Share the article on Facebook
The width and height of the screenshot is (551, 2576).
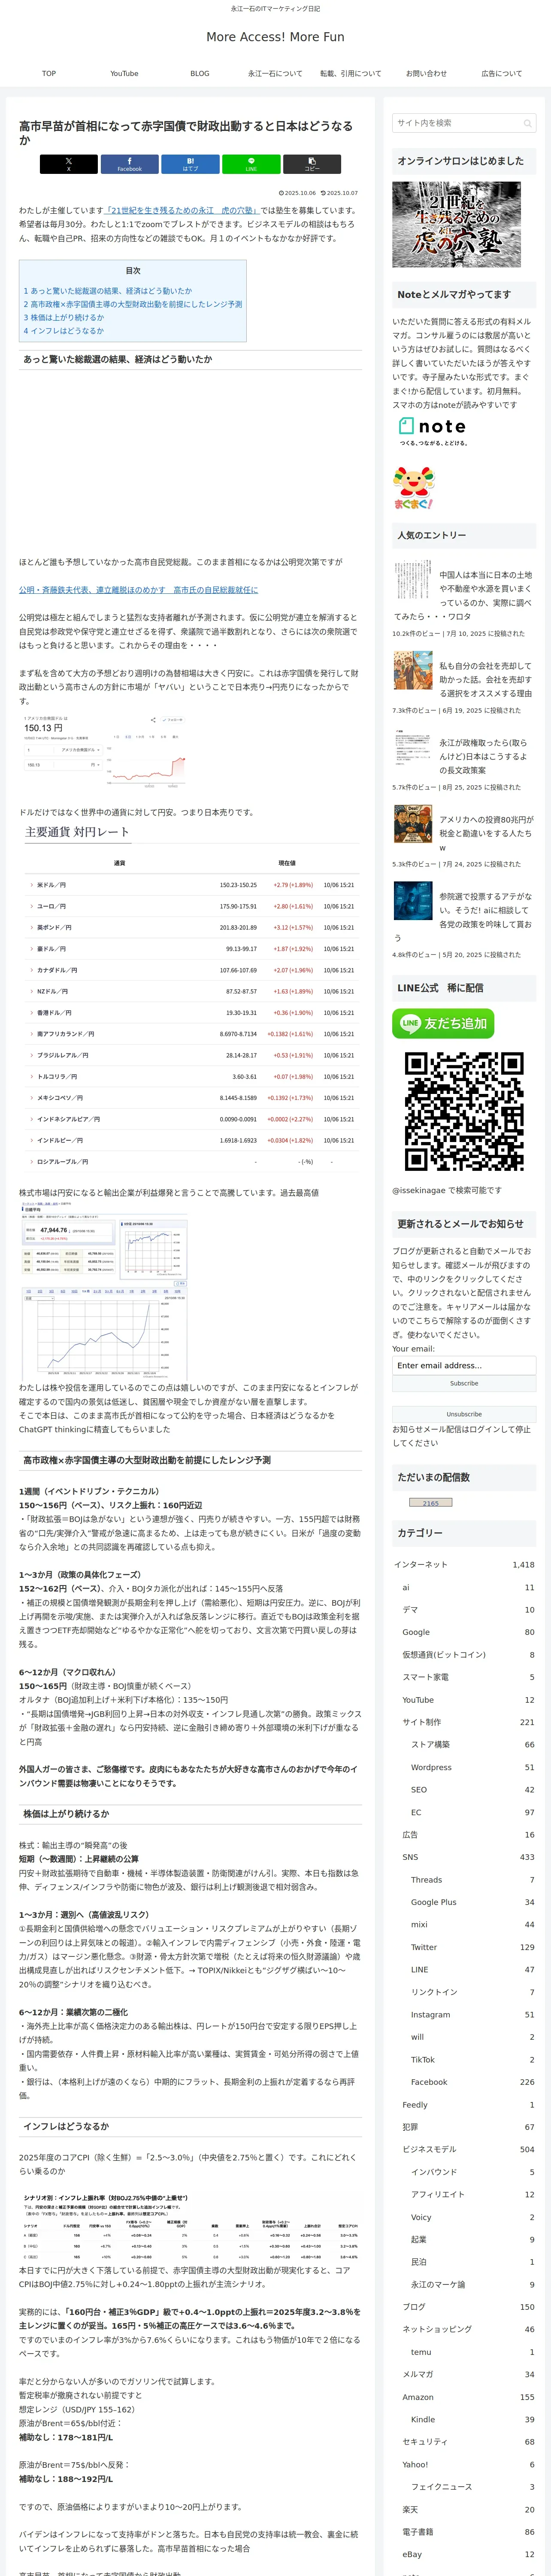129,164
